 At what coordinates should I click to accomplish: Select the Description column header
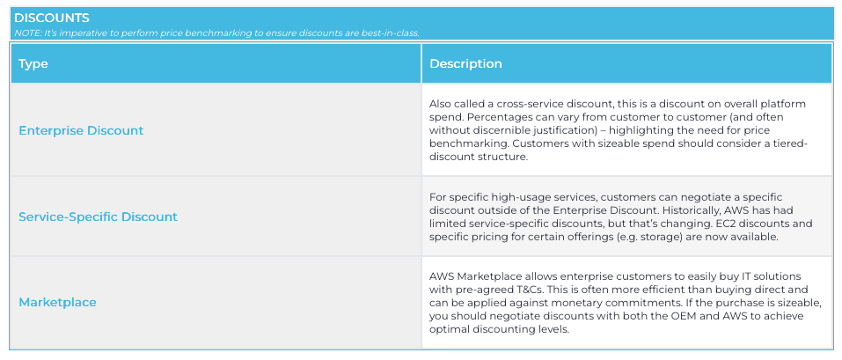[x=465, y=64]
